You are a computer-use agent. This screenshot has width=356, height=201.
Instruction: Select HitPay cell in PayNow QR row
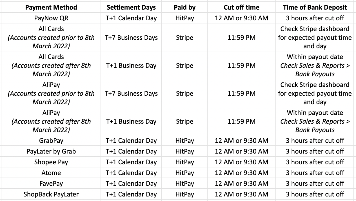tap(184, 18)
